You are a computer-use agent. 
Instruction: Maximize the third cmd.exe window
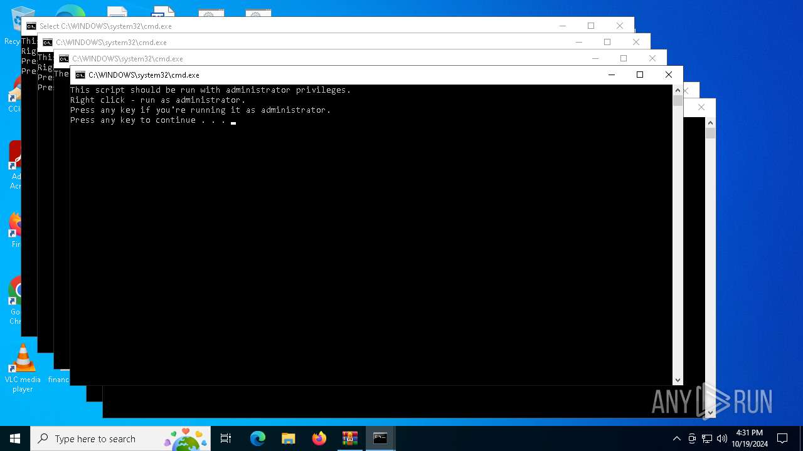click(x=624, y=58)
